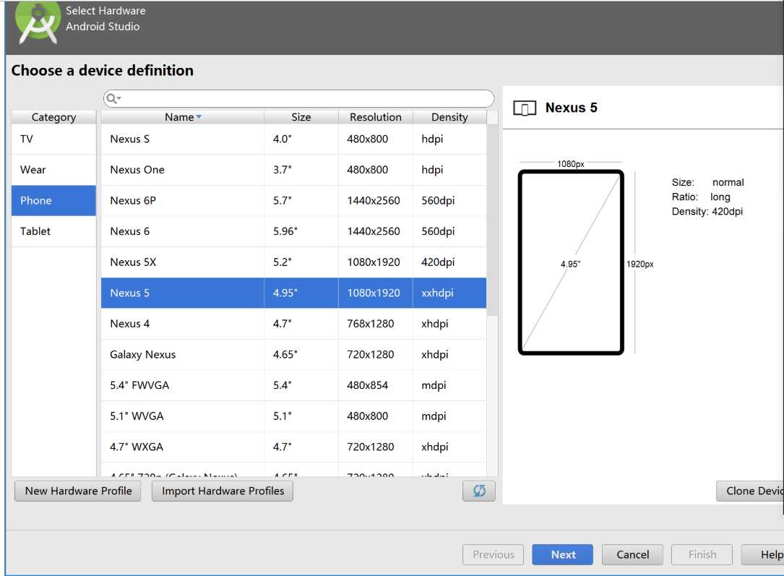Click the Next button
The height and width of the screenshot is (576, 784).
(x=562, y=554)
